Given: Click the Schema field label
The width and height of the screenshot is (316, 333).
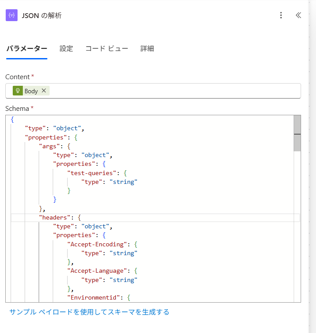Looking at the screenshot, I should (17, 109).
